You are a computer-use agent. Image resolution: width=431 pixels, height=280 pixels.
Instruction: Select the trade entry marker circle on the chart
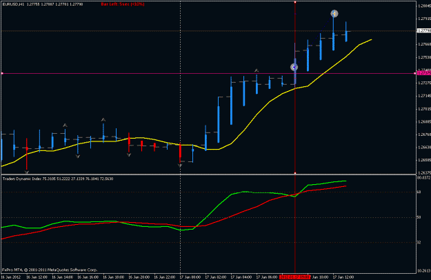pos(294,67)
